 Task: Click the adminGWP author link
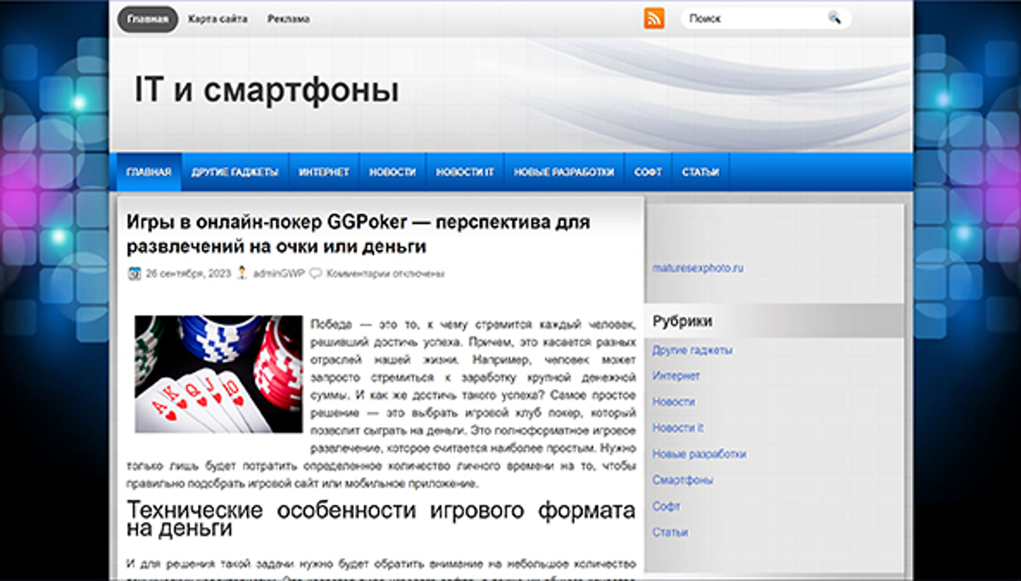click(x=279, y=273)
